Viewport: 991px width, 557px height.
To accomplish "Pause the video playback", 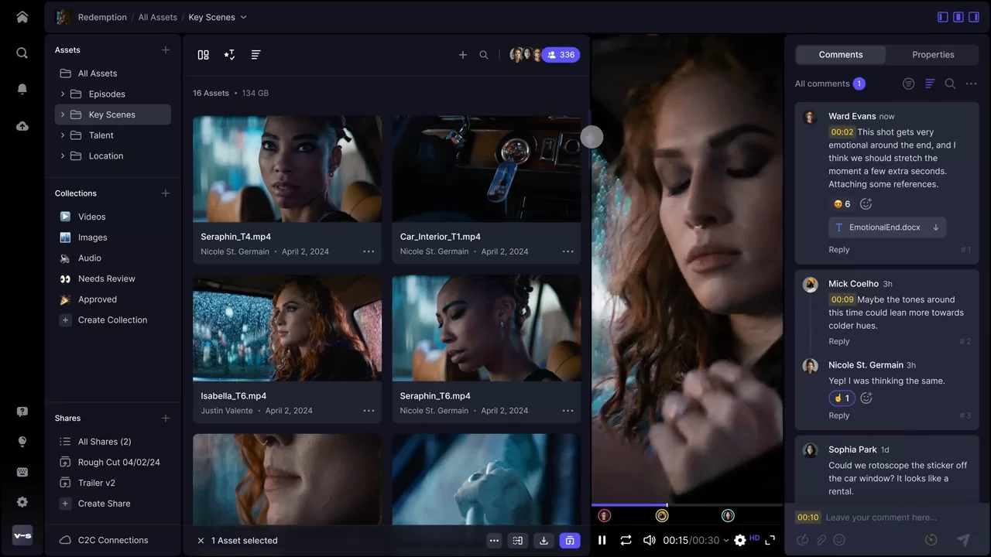I will (602, 540).
